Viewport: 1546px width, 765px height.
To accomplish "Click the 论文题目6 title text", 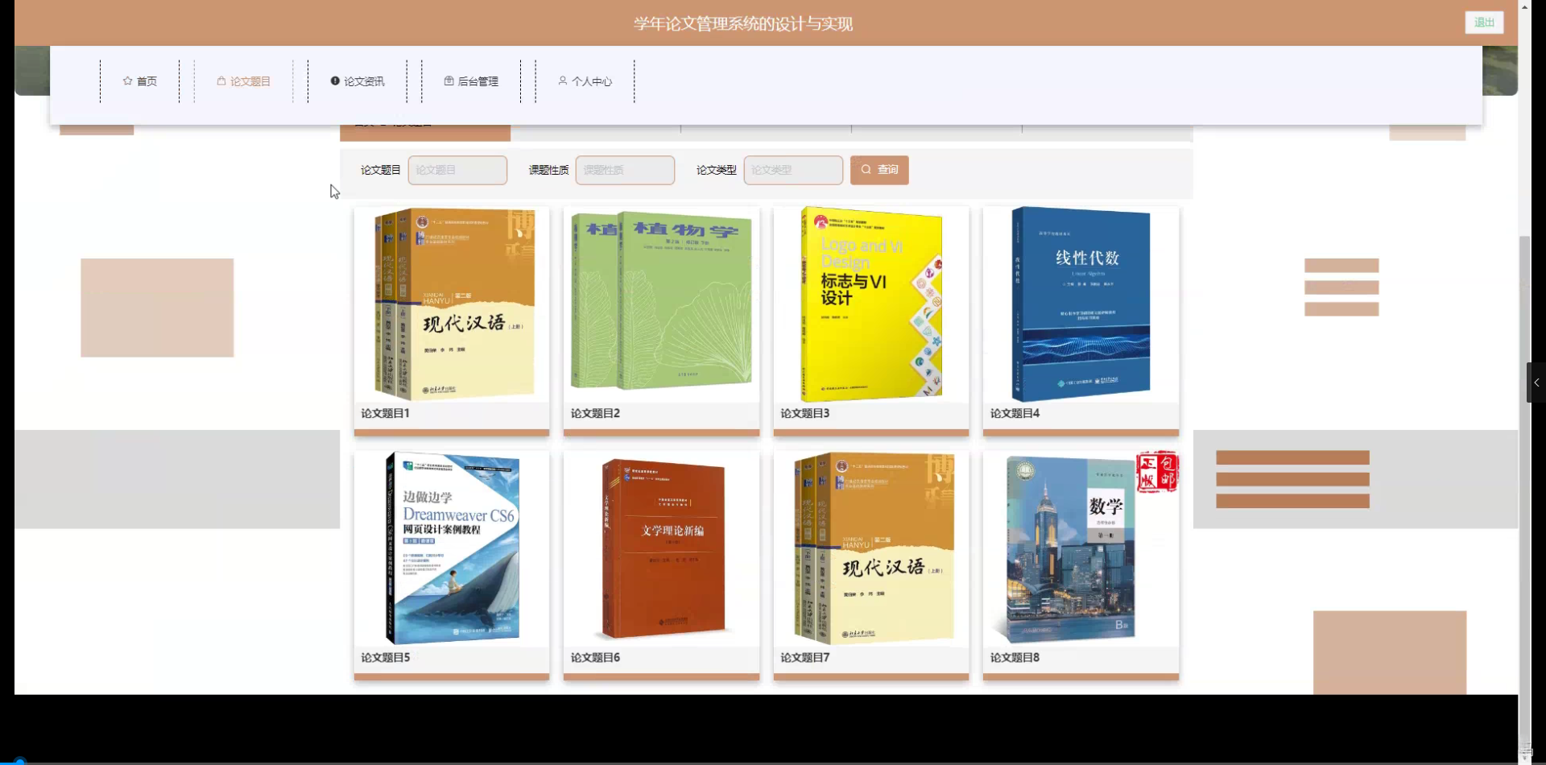I will point(595,657).
